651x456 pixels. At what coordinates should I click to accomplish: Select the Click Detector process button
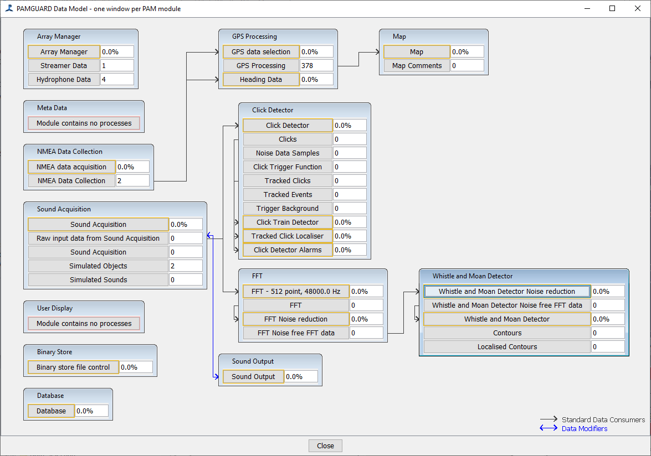point(288,125)
